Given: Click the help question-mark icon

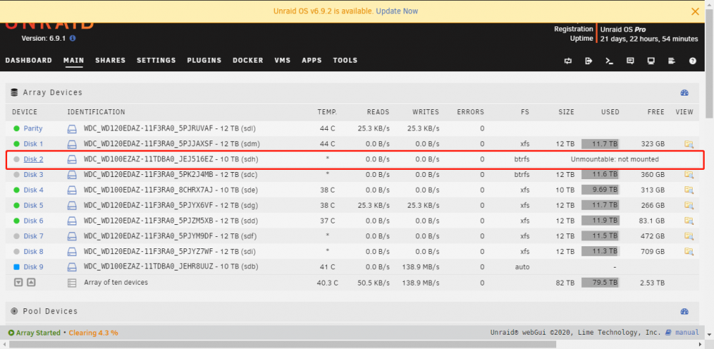Looking at the screenshot, I should point(693,61).
